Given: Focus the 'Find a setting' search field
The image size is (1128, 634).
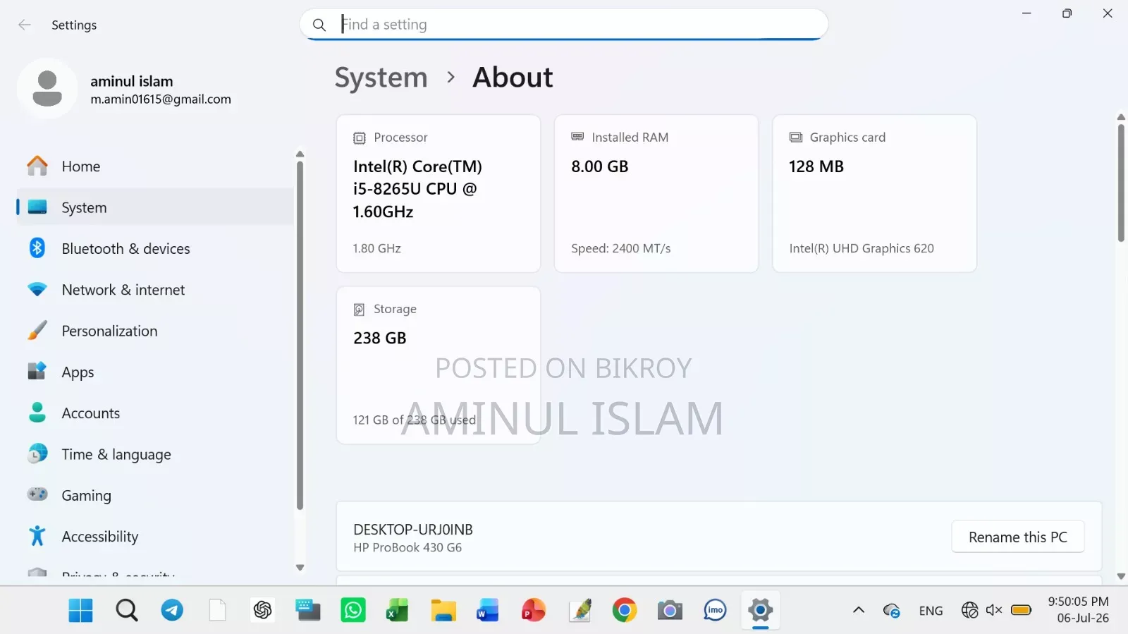Looking at the screenshot, I should pos(564,25).
